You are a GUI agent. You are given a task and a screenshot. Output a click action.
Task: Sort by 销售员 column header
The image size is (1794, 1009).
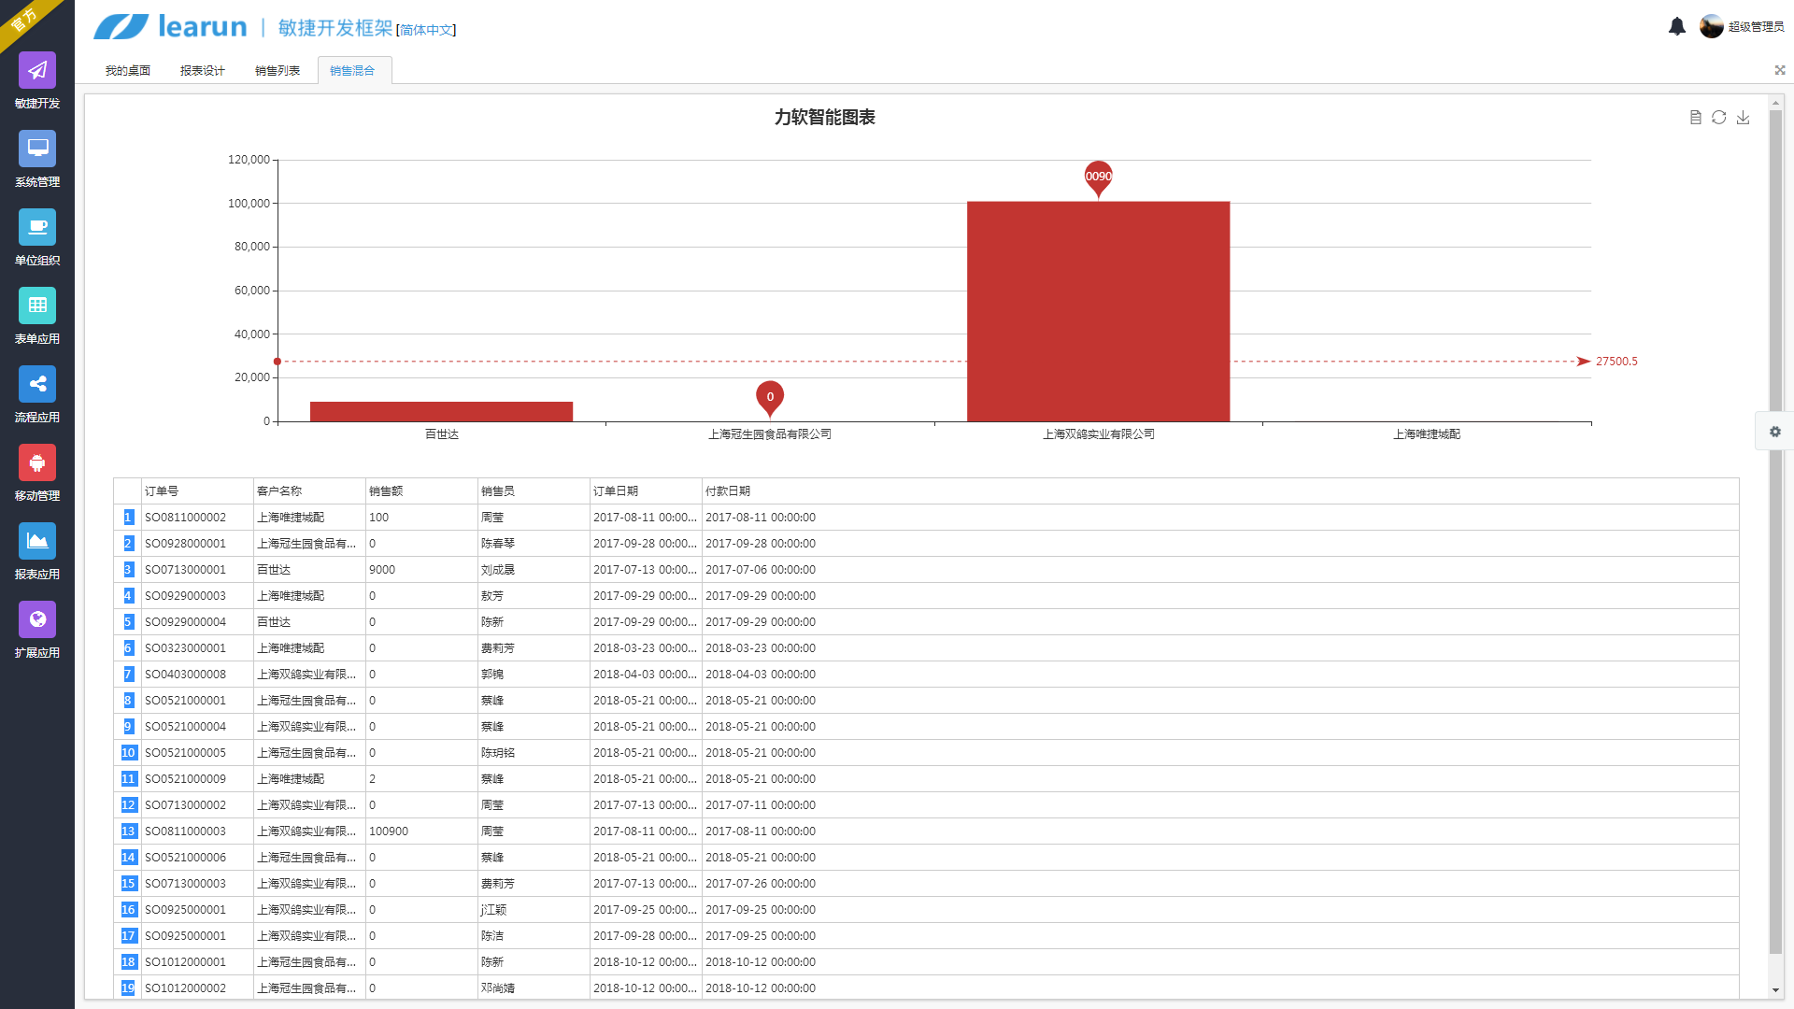click(x=534, y=491)
